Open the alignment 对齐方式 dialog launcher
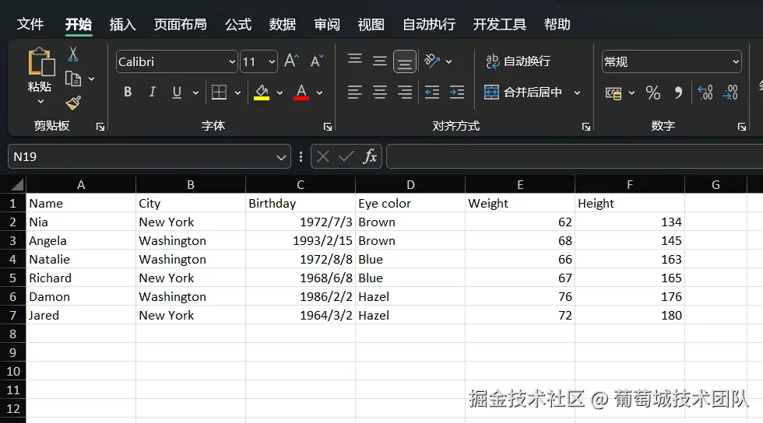The image size is (763, 423). click(x=586, y=127)
